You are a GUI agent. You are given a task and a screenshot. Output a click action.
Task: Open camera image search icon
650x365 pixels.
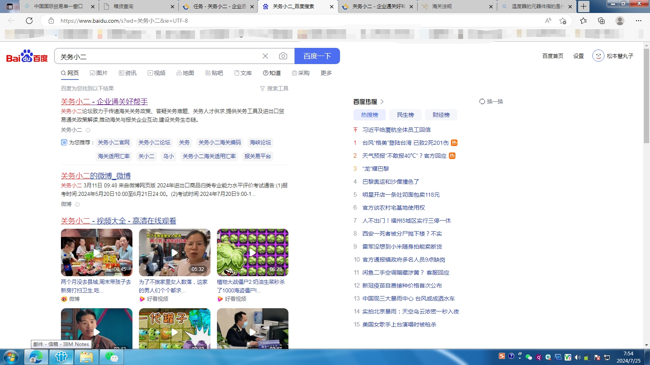[x=283, y=56]
